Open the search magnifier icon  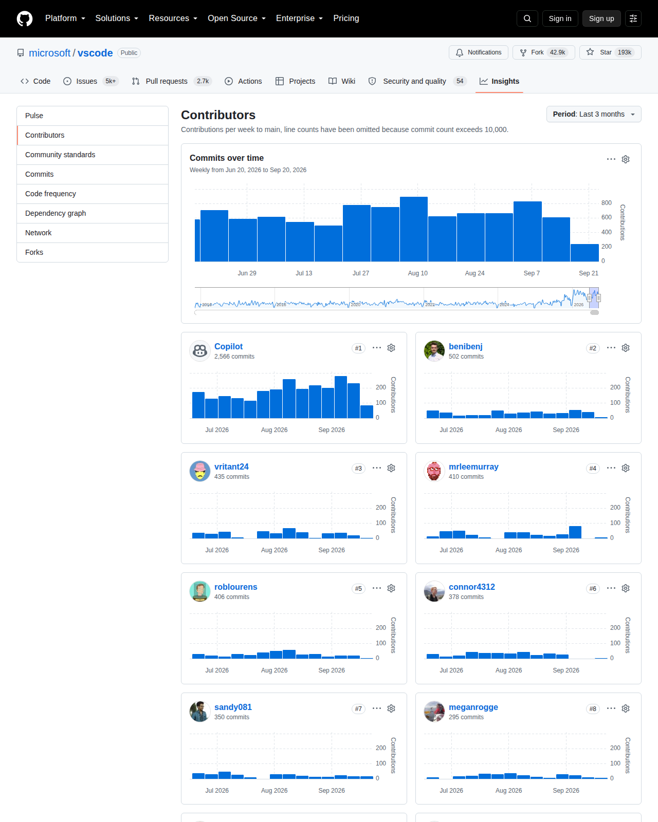tap(527, 18)
